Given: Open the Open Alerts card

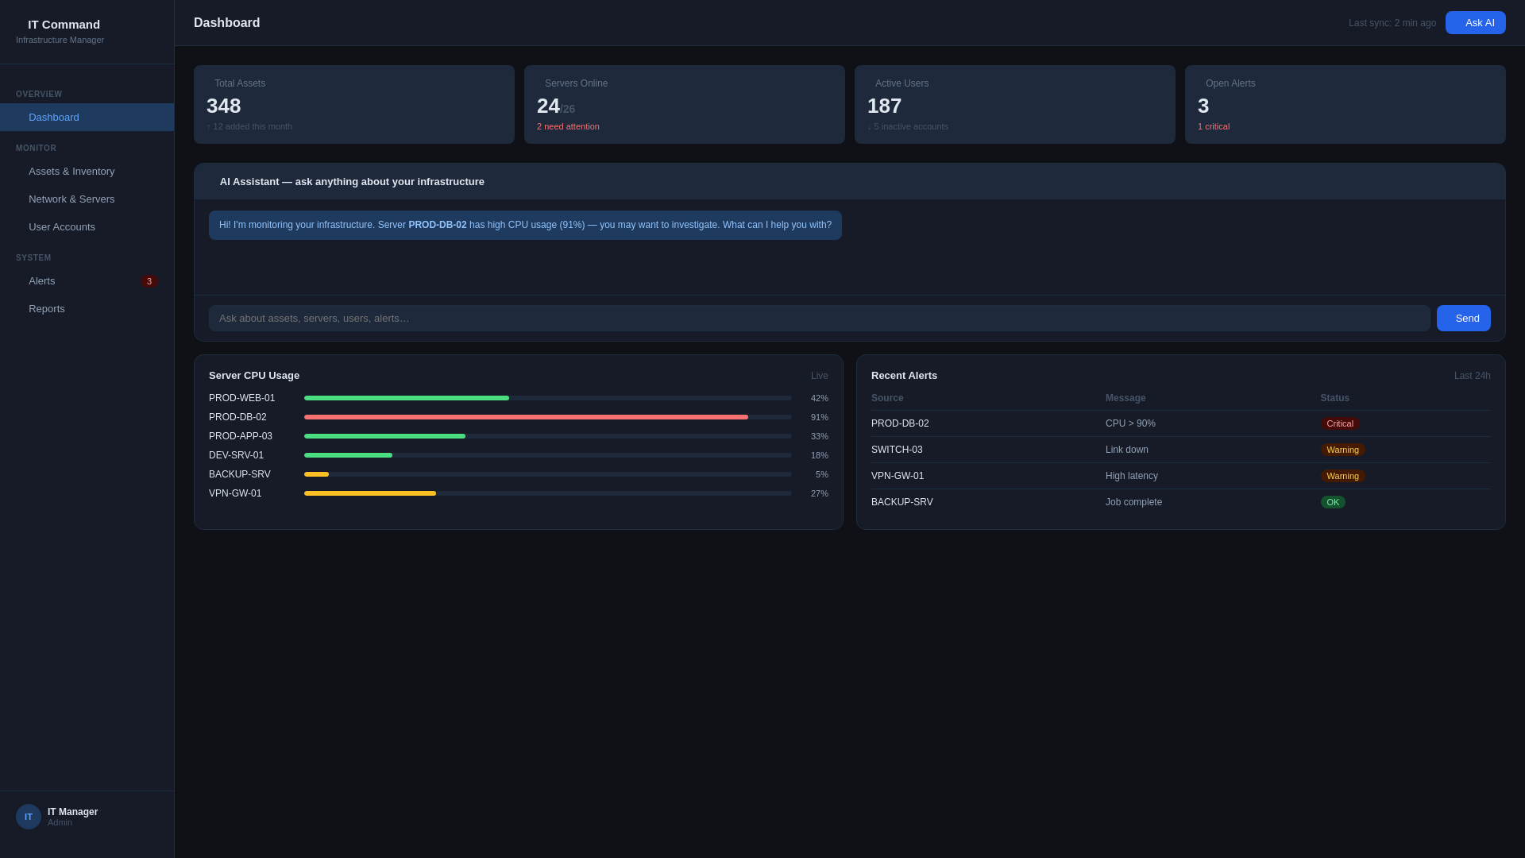Looking at the screenshot, I should pyautogui.click(x=1345, y=105).
